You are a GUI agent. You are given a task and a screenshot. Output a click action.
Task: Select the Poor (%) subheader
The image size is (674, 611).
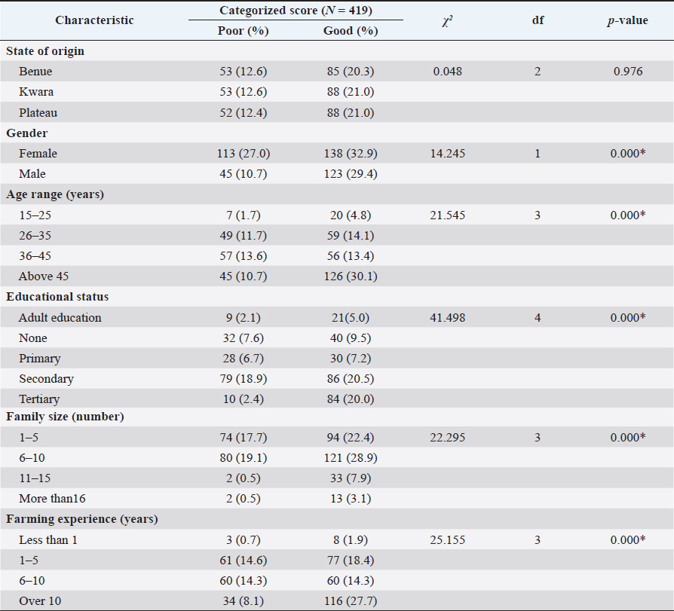(243, 31)
